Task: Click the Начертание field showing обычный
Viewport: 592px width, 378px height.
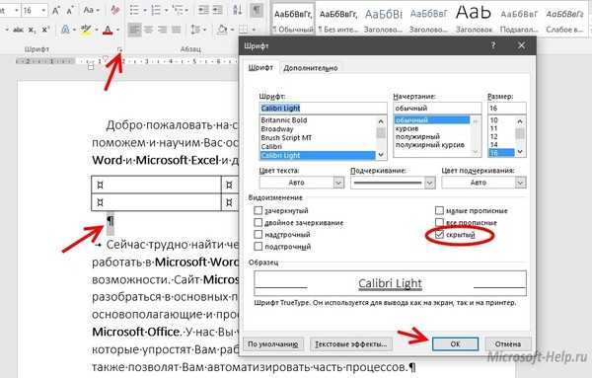Action: tap(437, 108)
